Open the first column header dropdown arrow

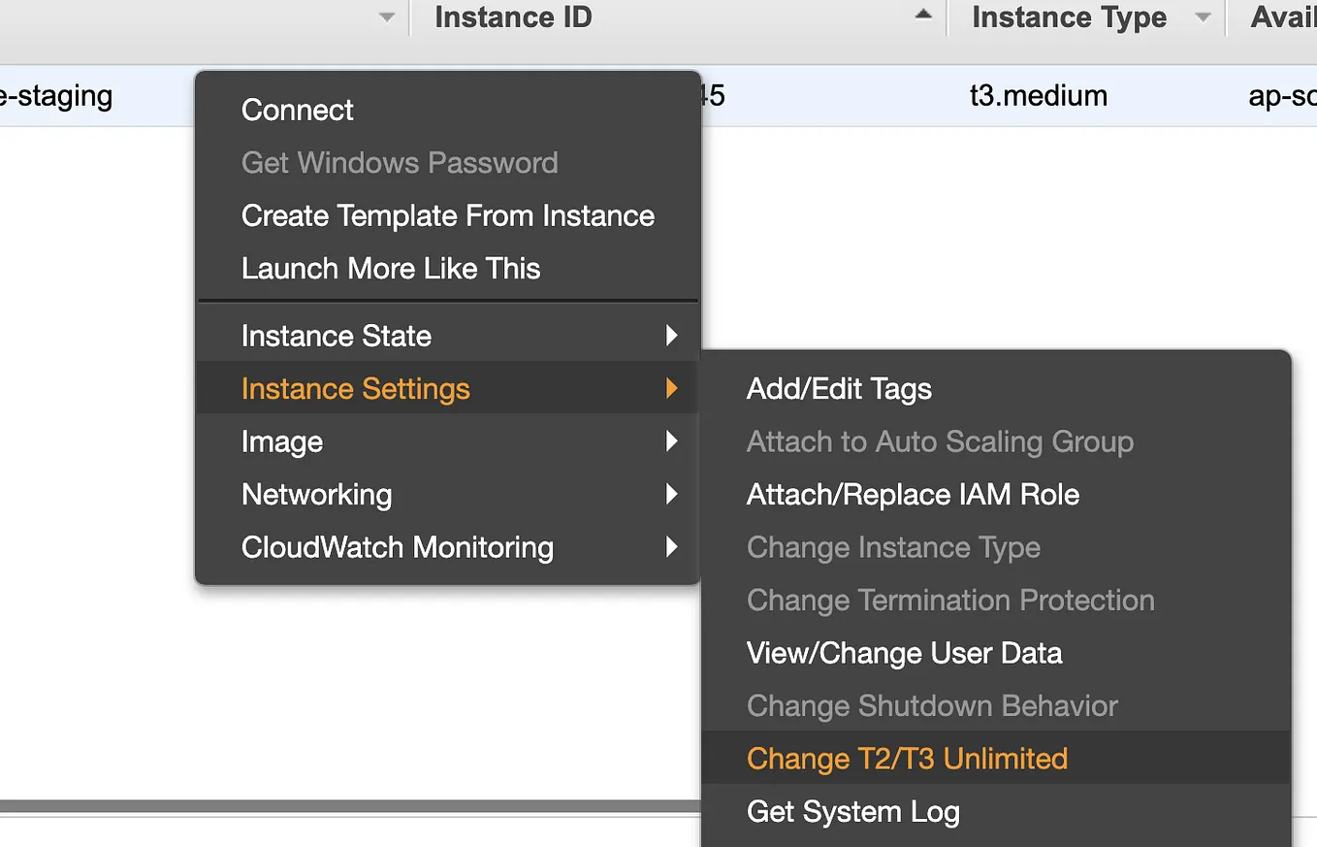[x=387, y=17]
